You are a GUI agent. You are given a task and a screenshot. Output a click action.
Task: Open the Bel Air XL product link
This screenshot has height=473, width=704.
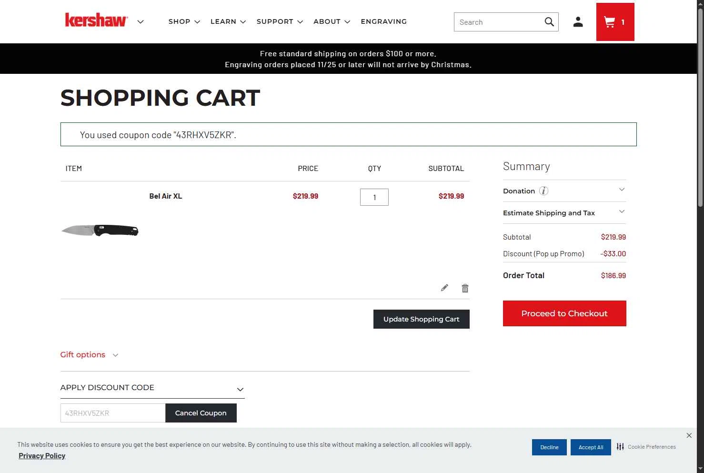point(166,196)
